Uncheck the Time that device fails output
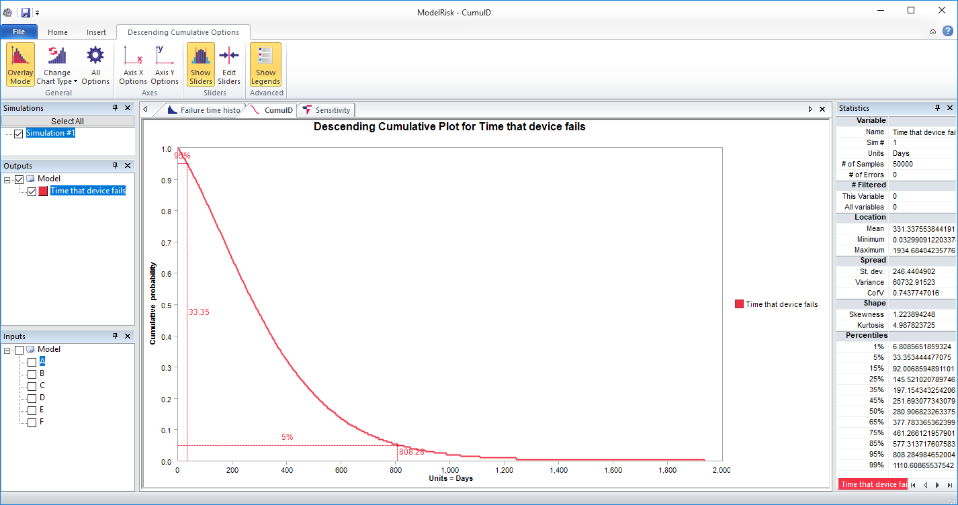The height and width of the screenshot is (505, 958). (32, 191)
